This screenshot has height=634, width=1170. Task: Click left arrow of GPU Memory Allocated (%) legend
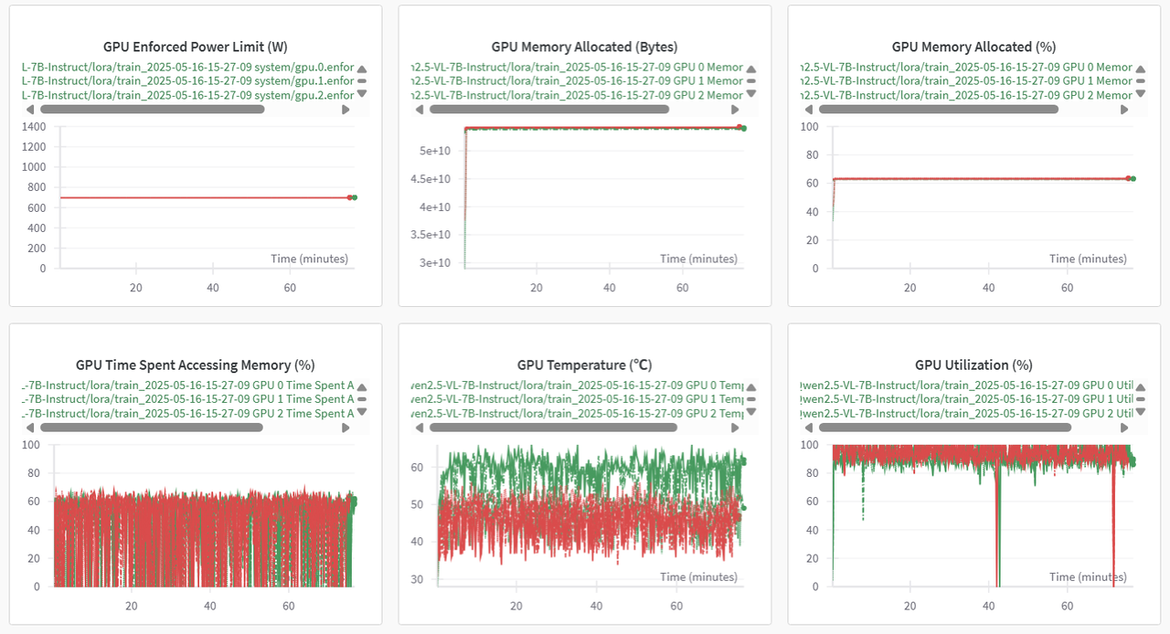[x=809, y=110]
